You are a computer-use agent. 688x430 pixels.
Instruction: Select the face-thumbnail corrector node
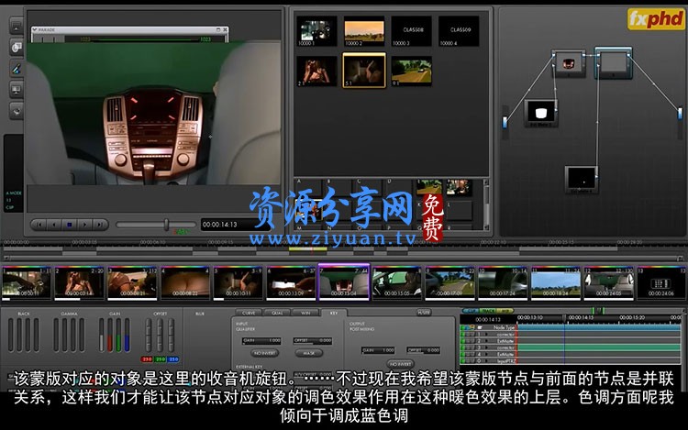click(x=568, y=63)
